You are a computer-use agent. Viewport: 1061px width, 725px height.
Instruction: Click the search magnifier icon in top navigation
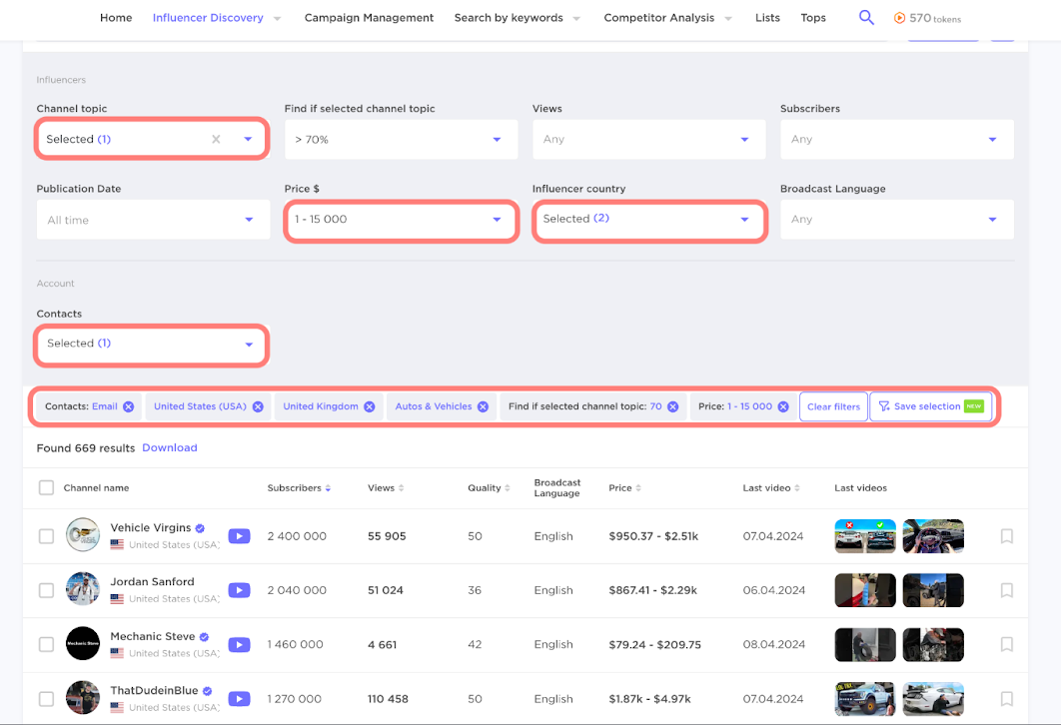pos(866,18)
